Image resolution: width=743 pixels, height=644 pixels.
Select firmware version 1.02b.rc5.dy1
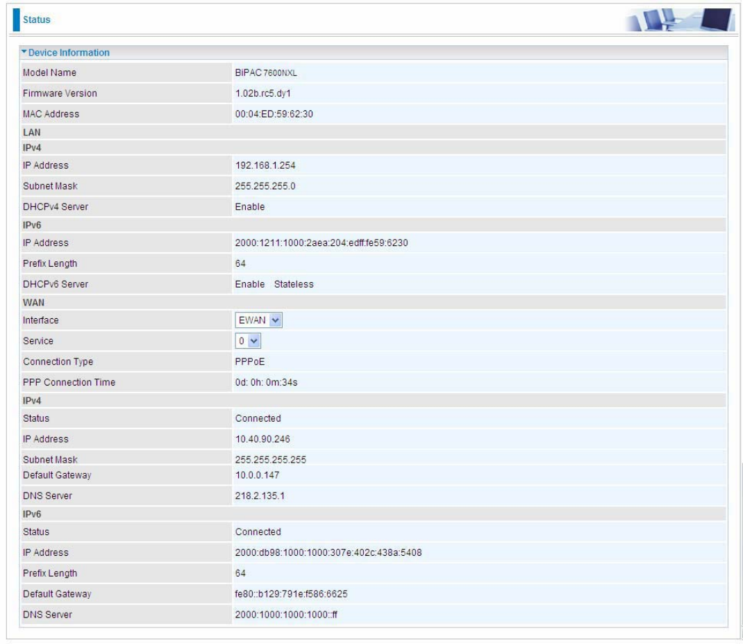pos(263,93)
